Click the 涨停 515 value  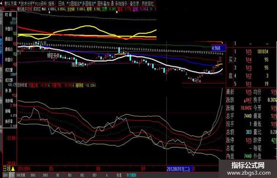coord(249,140)
